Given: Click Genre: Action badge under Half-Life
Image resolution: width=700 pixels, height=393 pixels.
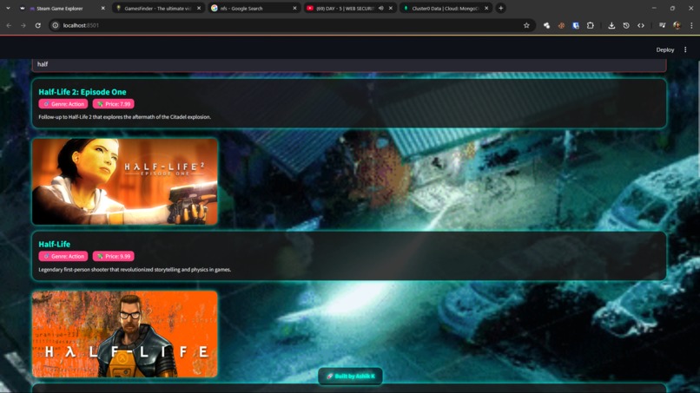Looking at the screenshot, I should [x=63, y=256].
